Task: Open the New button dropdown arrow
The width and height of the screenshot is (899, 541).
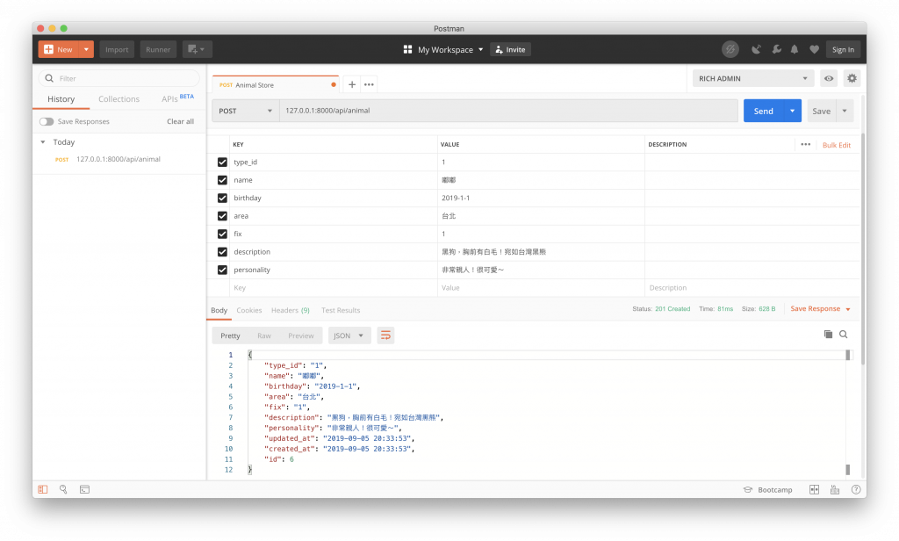Action: pyautogui.click(x=86, y=49)
